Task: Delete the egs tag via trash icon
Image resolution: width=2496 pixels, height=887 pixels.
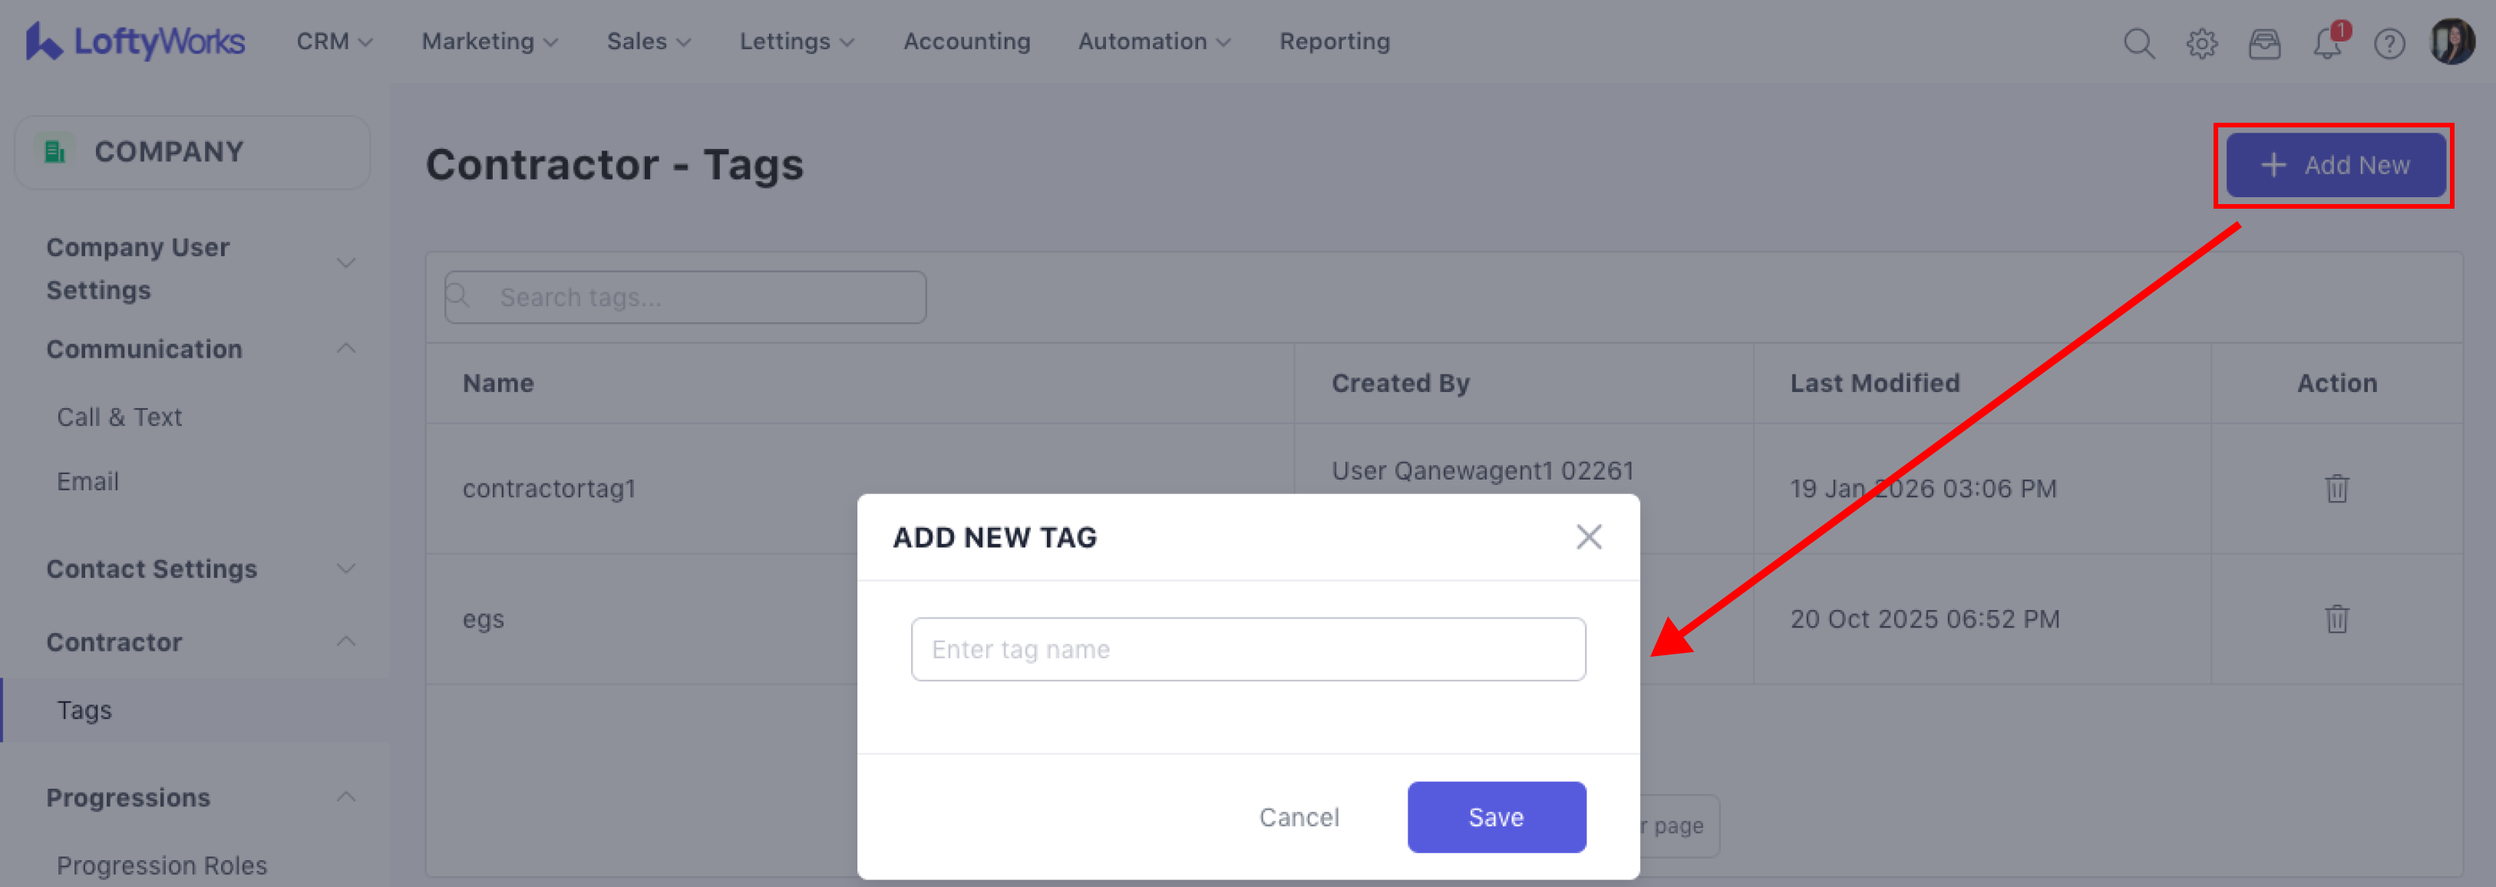Action: tap(2336, 618)
